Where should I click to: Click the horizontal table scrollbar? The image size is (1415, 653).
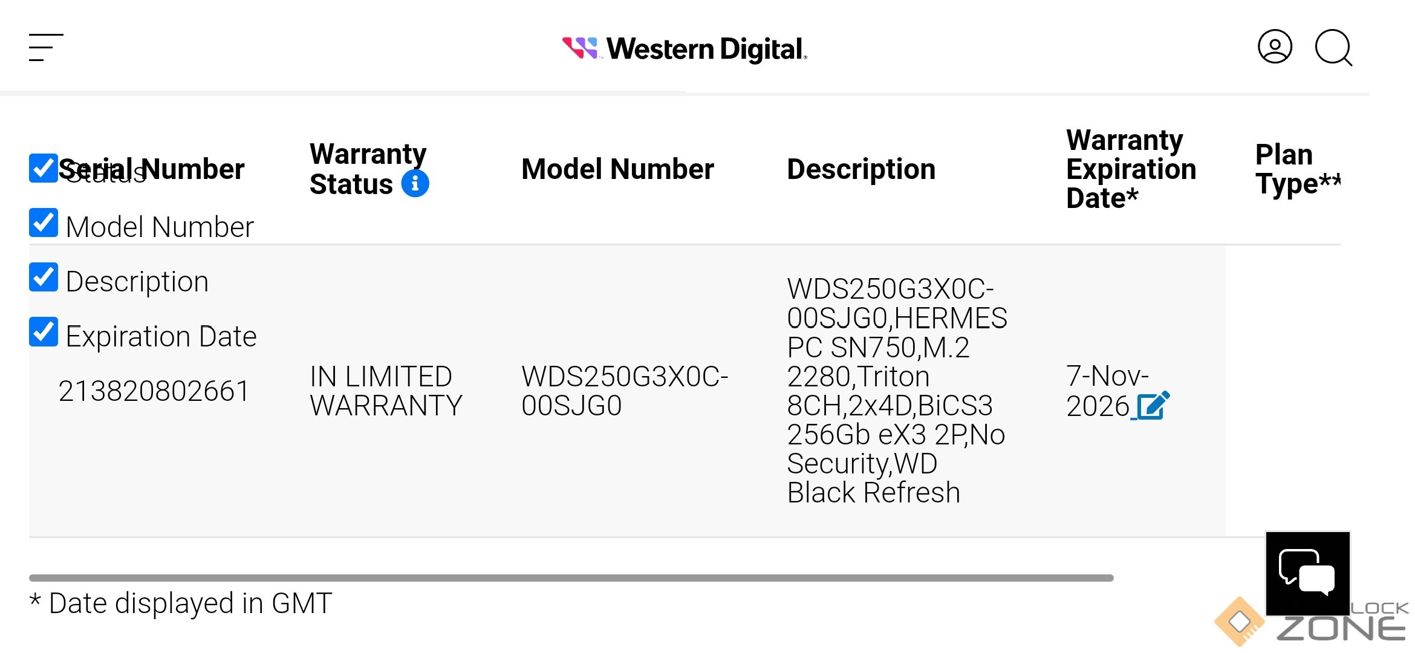pyautogui.click(x=571, y=578)
